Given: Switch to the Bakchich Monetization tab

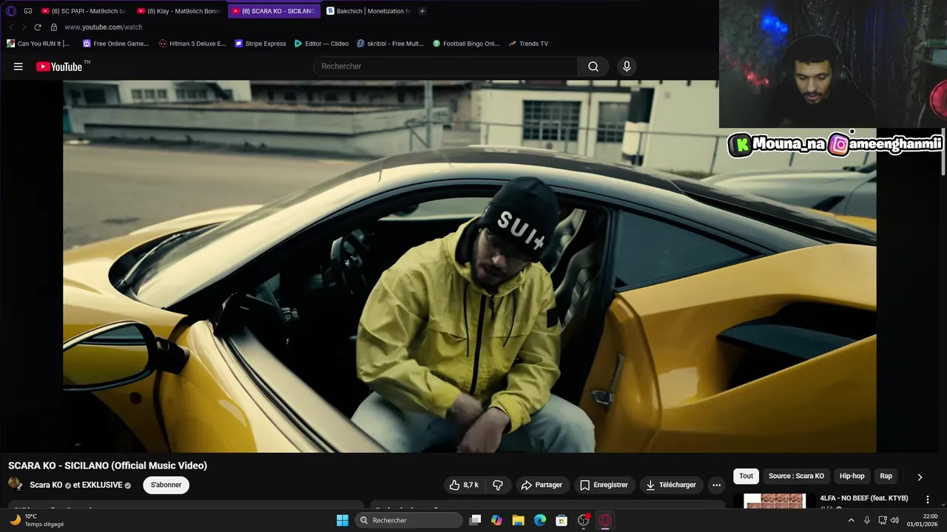Looking at the screenshot, I should 368,11.
